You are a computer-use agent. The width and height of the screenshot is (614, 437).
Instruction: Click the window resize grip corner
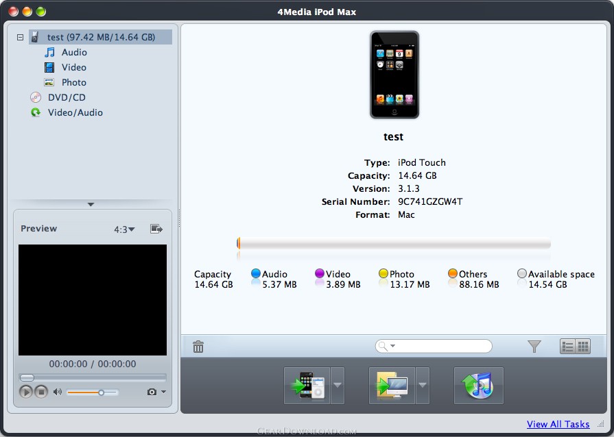click(x=601, y=424)
